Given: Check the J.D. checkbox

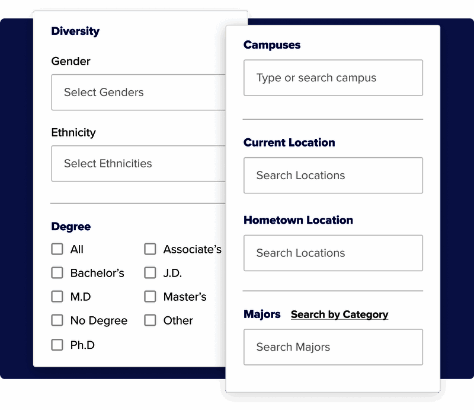Looking at the screenshot, I should tap(150, 273).
